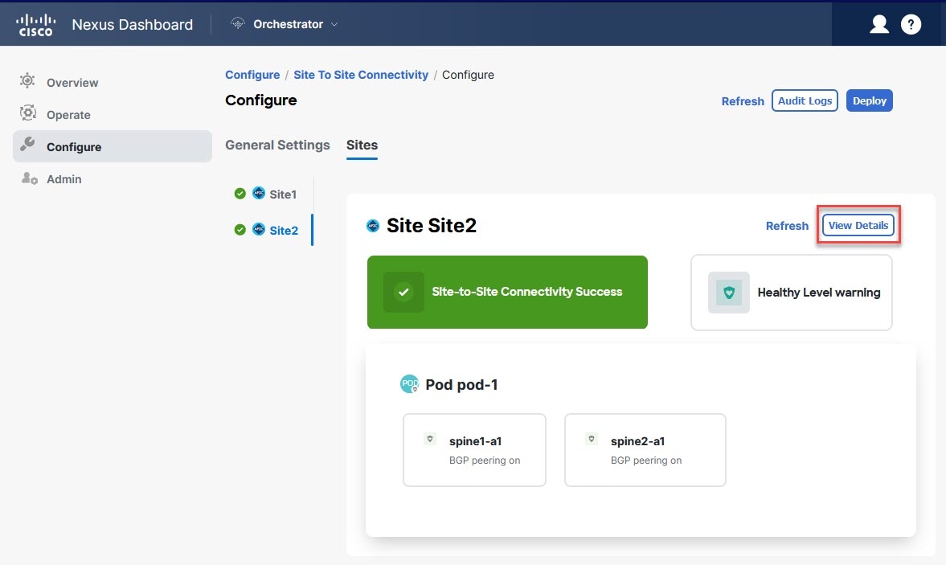Go to Configure breadcrumb link

[x=252, y=75]
